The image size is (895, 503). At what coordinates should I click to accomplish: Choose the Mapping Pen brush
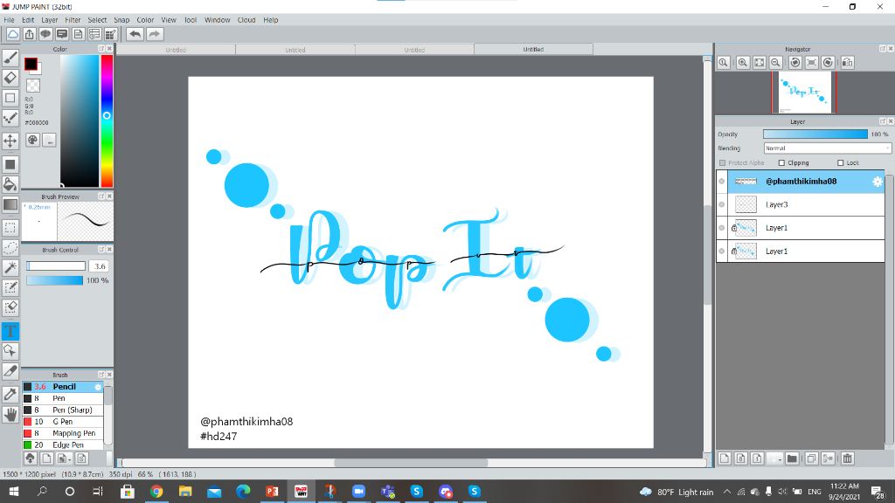tap(63, 433)
